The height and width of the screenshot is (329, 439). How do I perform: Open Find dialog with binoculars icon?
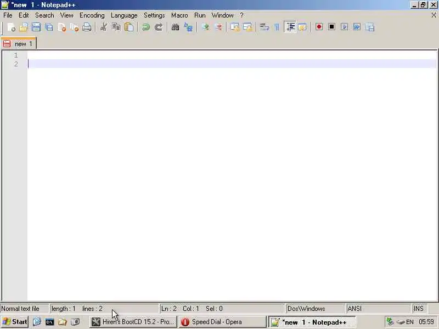click(175, 27)
